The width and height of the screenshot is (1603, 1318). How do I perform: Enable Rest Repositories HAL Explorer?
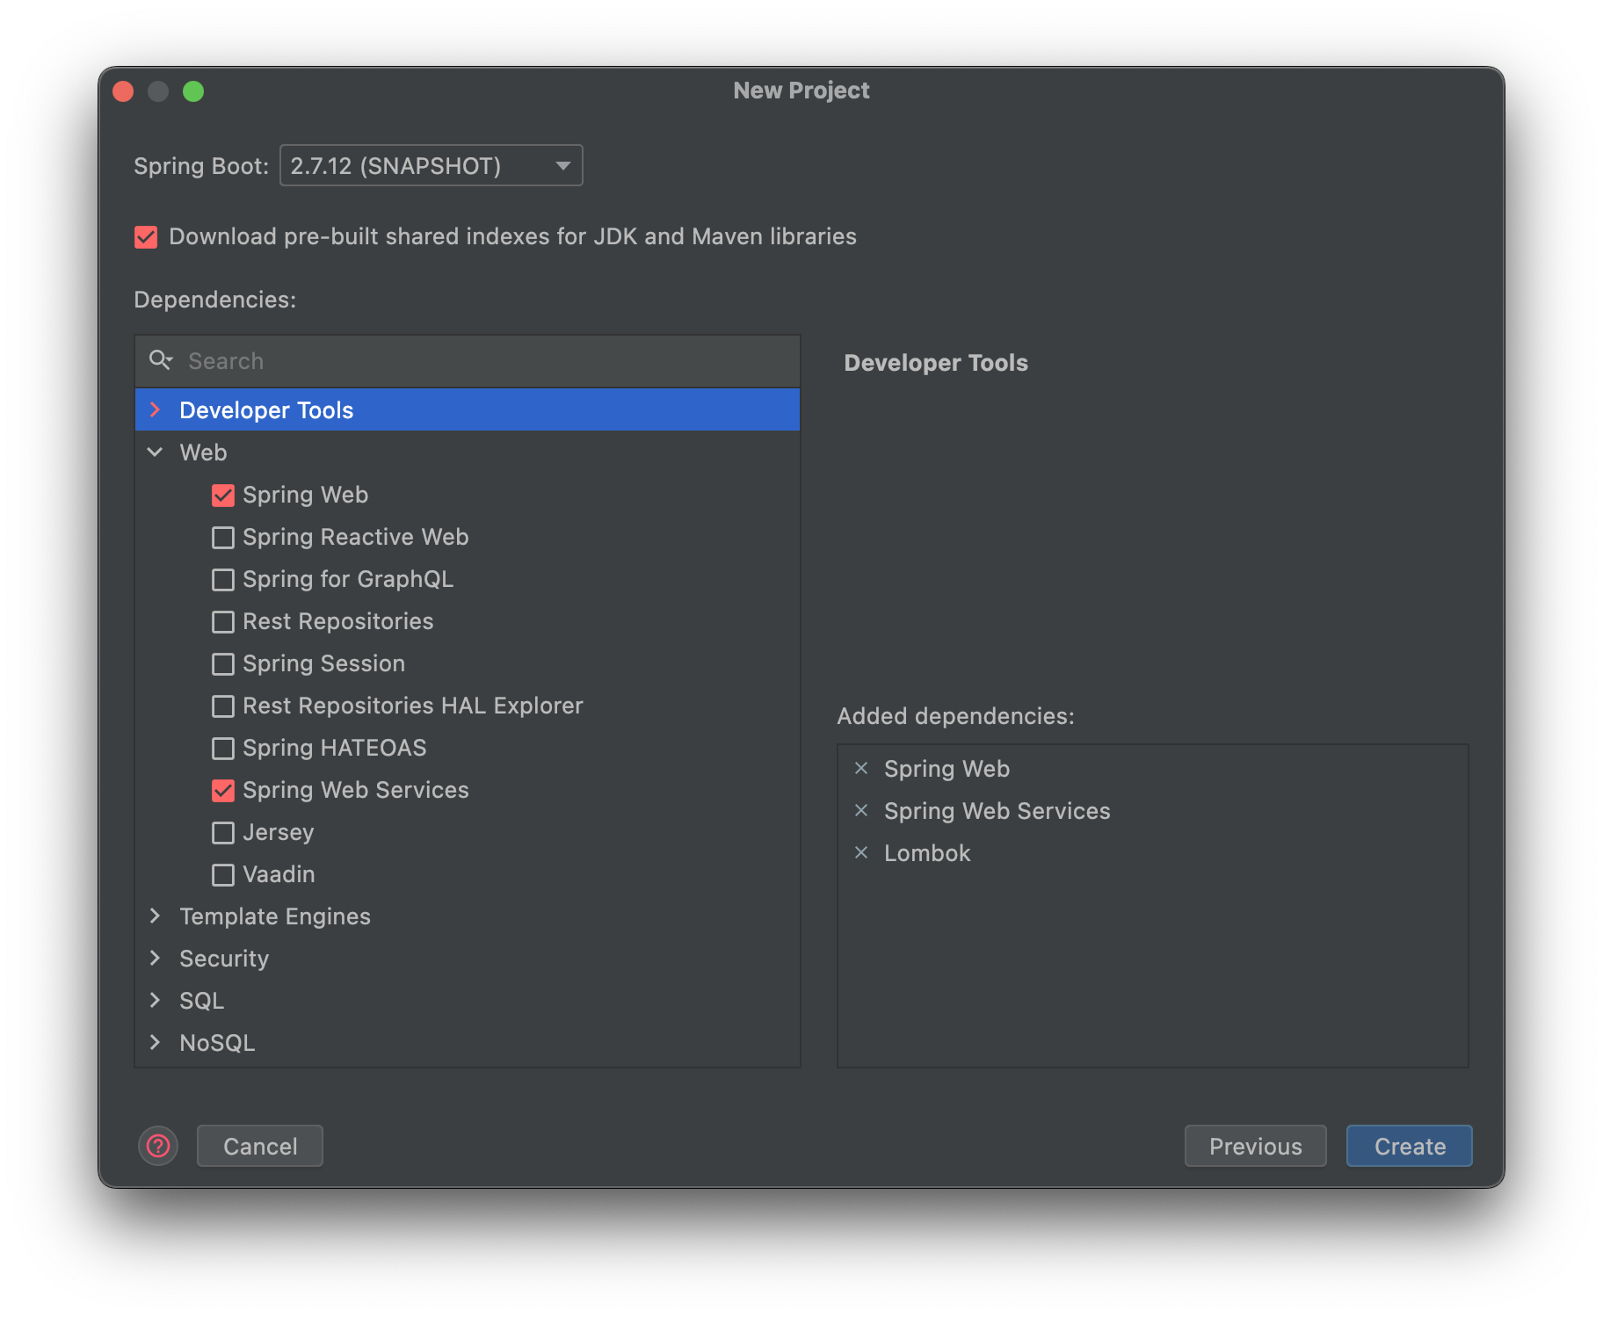[x=223, y=706]
